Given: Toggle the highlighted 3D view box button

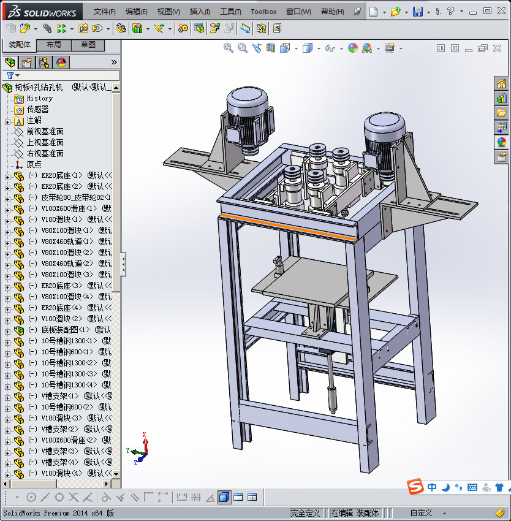Looking at the screenshot, I should pyautogui.click(x=224, y=497).
